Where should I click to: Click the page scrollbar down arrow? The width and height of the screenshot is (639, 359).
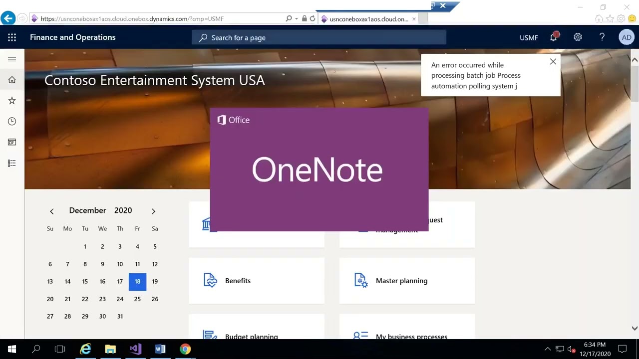point(635,328)
